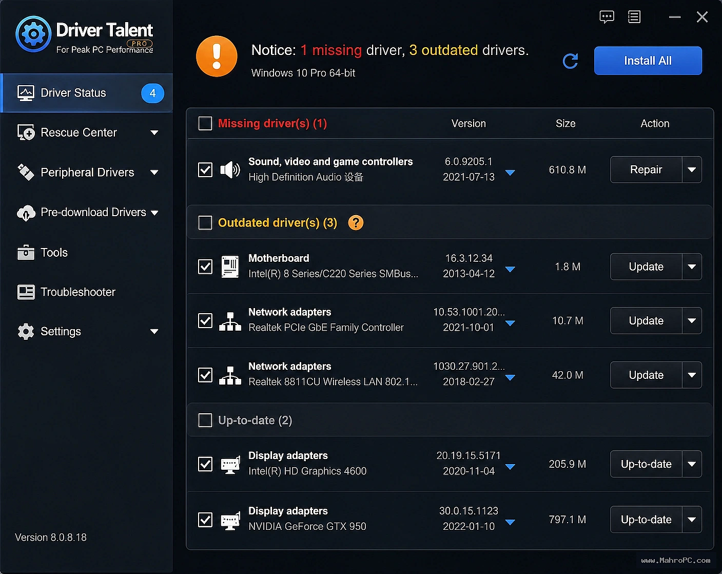Click the Driver Status monitor icon

(26, 93)
